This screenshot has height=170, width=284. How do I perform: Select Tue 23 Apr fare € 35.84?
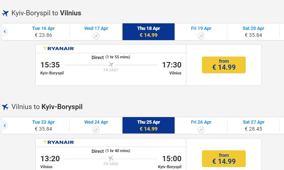[x=43, y=125]
